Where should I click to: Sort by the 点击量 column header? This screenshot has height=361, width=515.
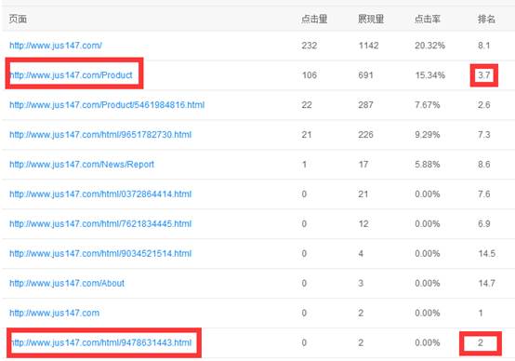(314, 19)
